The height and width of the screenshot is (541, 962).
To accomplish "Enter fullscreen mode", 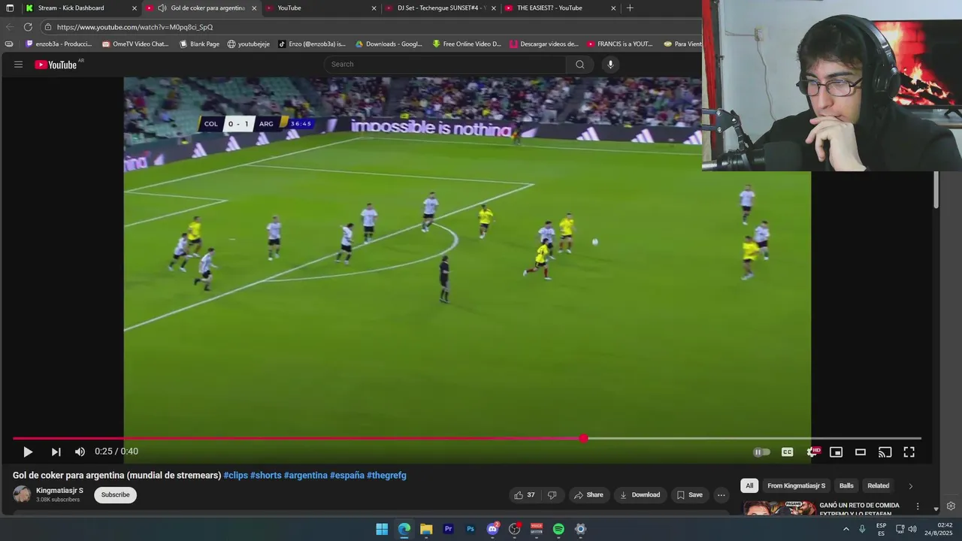I will pos(909,452).
